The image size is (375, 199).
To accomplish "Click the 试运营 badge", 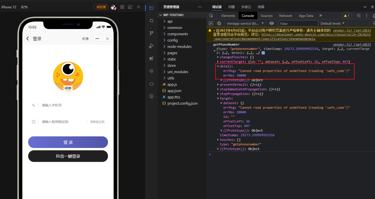I will (101, 7).
